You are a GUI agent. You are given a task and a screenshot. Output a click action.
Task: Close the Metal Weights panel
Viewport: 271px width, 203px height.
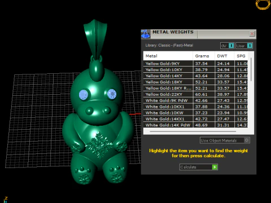coord(252,34)
